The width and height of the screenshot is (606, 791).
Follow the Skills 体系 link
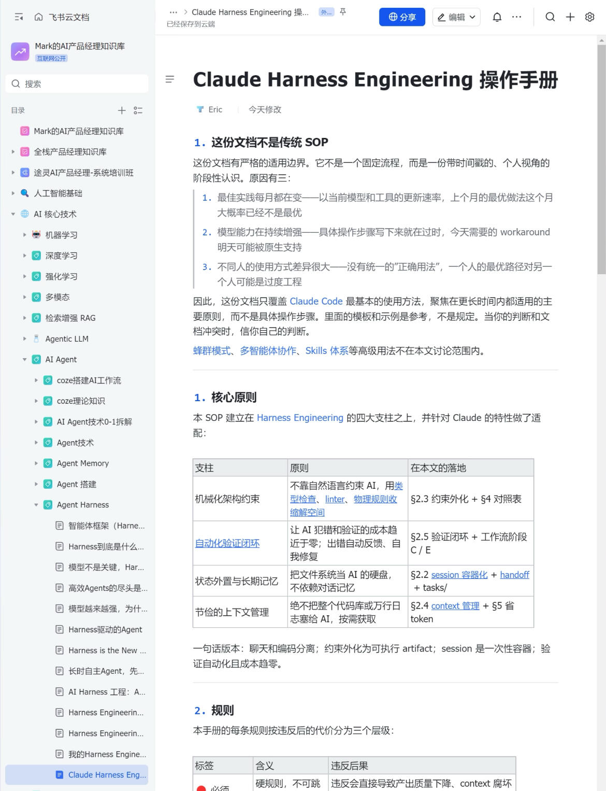point(327,351)
